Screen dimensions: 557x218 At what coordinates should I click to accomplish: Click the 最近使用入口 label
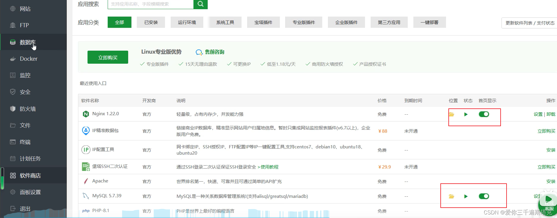93,84
